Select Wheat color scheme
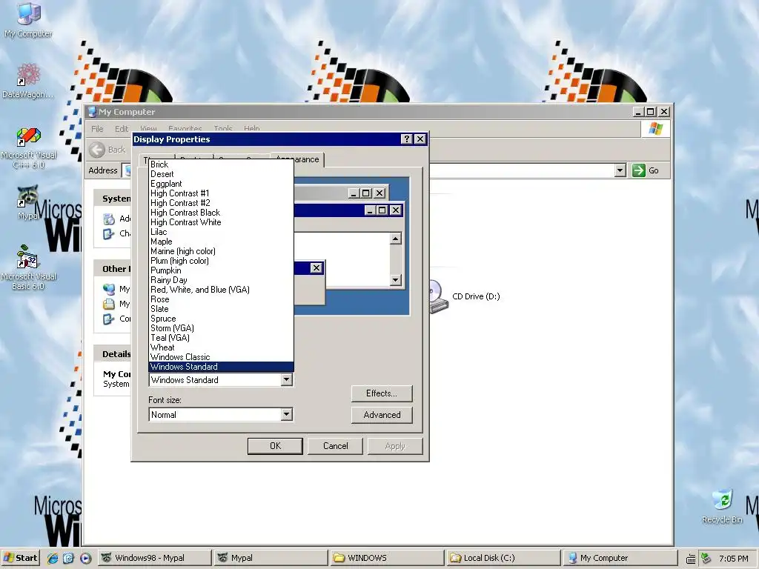Image resolution: width=759 pixels, height=569 pixels. click(x=221, y=347)
